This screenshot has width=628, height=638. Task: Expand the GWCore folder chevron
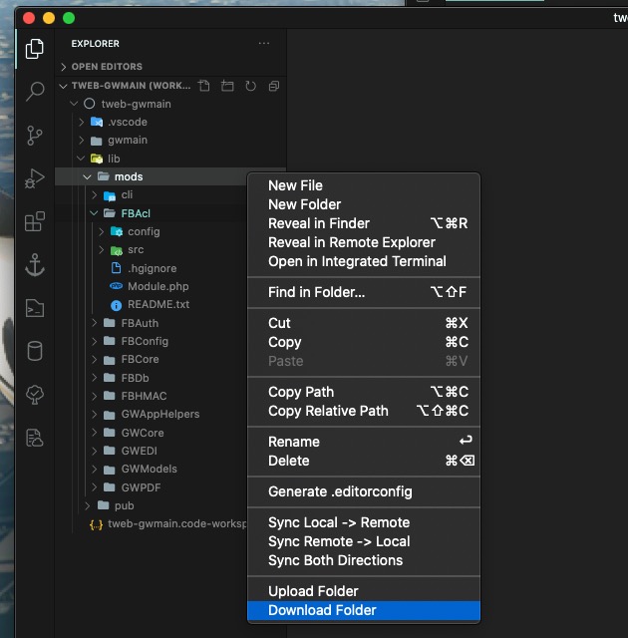95,432
